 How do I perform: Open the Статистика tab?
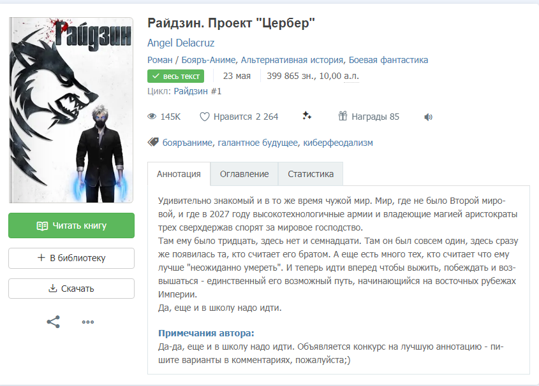point(311,174)
